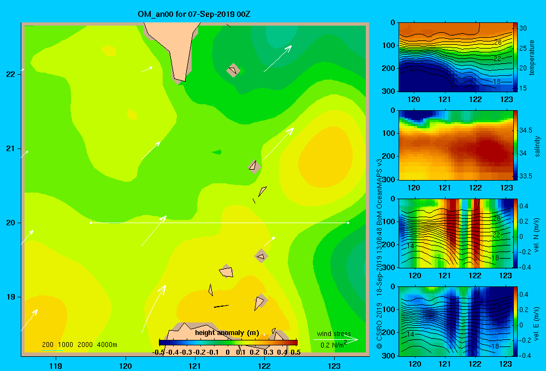Screen dimensions: 546x371
Task: Click the 30 tick on the temperature scale
Action: click(523, 28)
